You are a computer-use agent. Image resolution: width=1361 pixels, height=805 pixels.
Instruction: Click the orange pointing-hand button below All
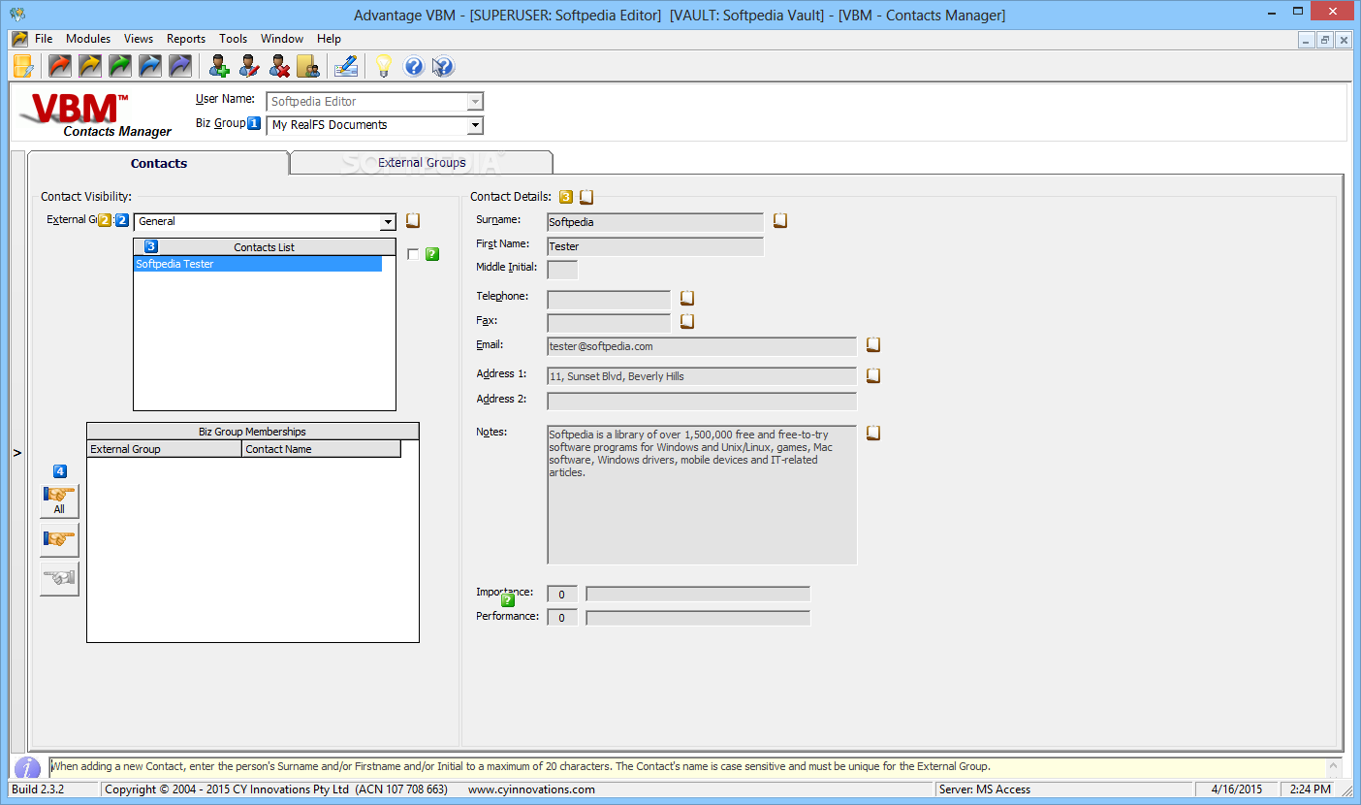pos(59,539)
